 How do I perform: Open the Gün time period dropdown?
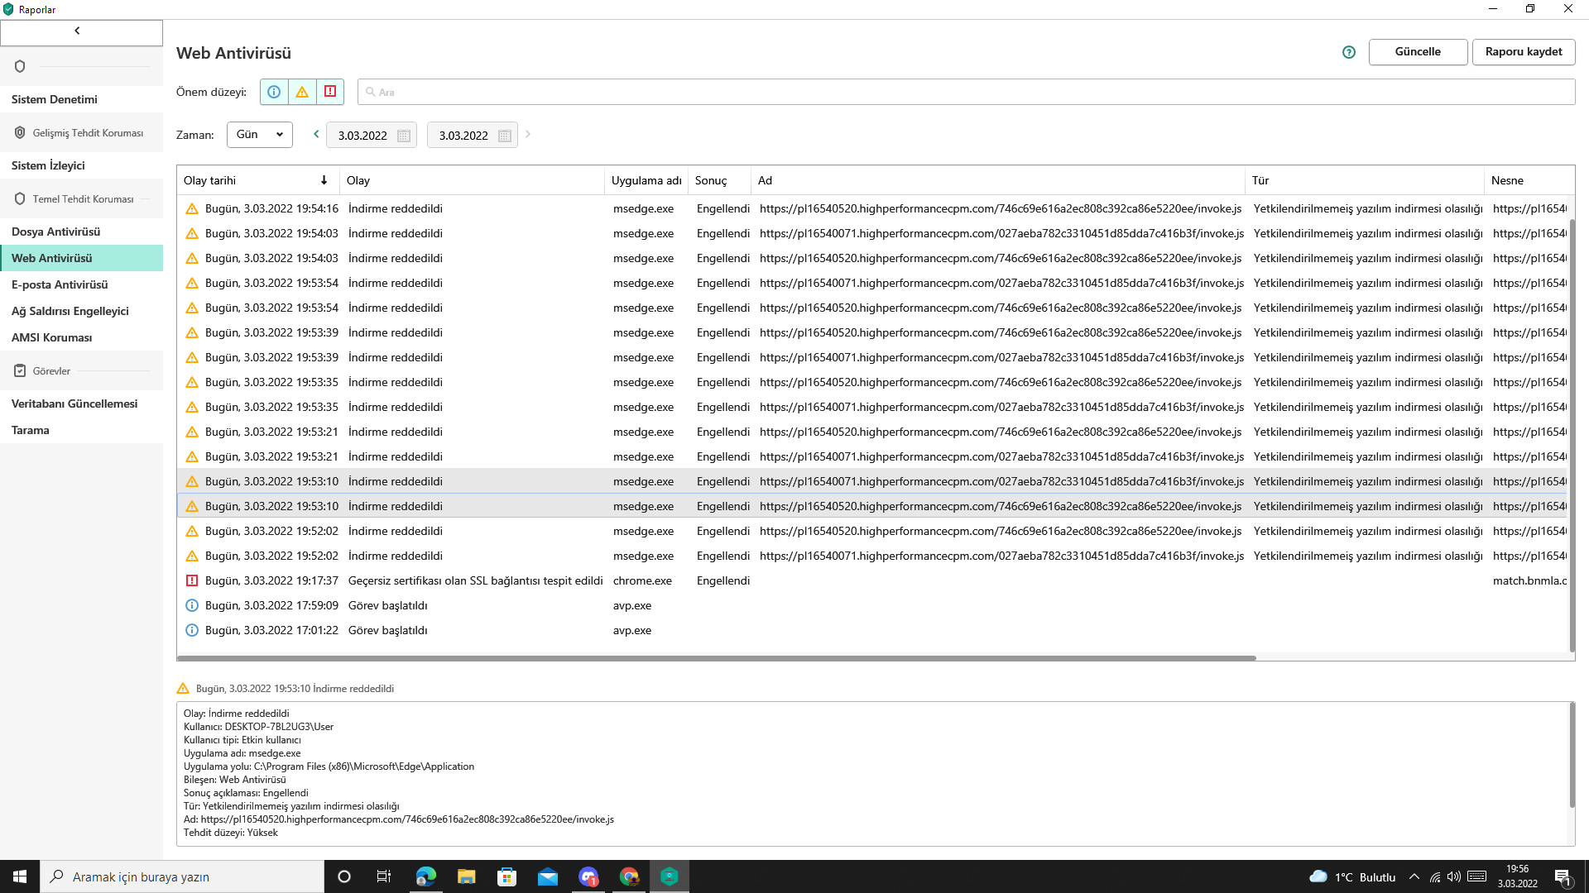(x=259, y=135)
